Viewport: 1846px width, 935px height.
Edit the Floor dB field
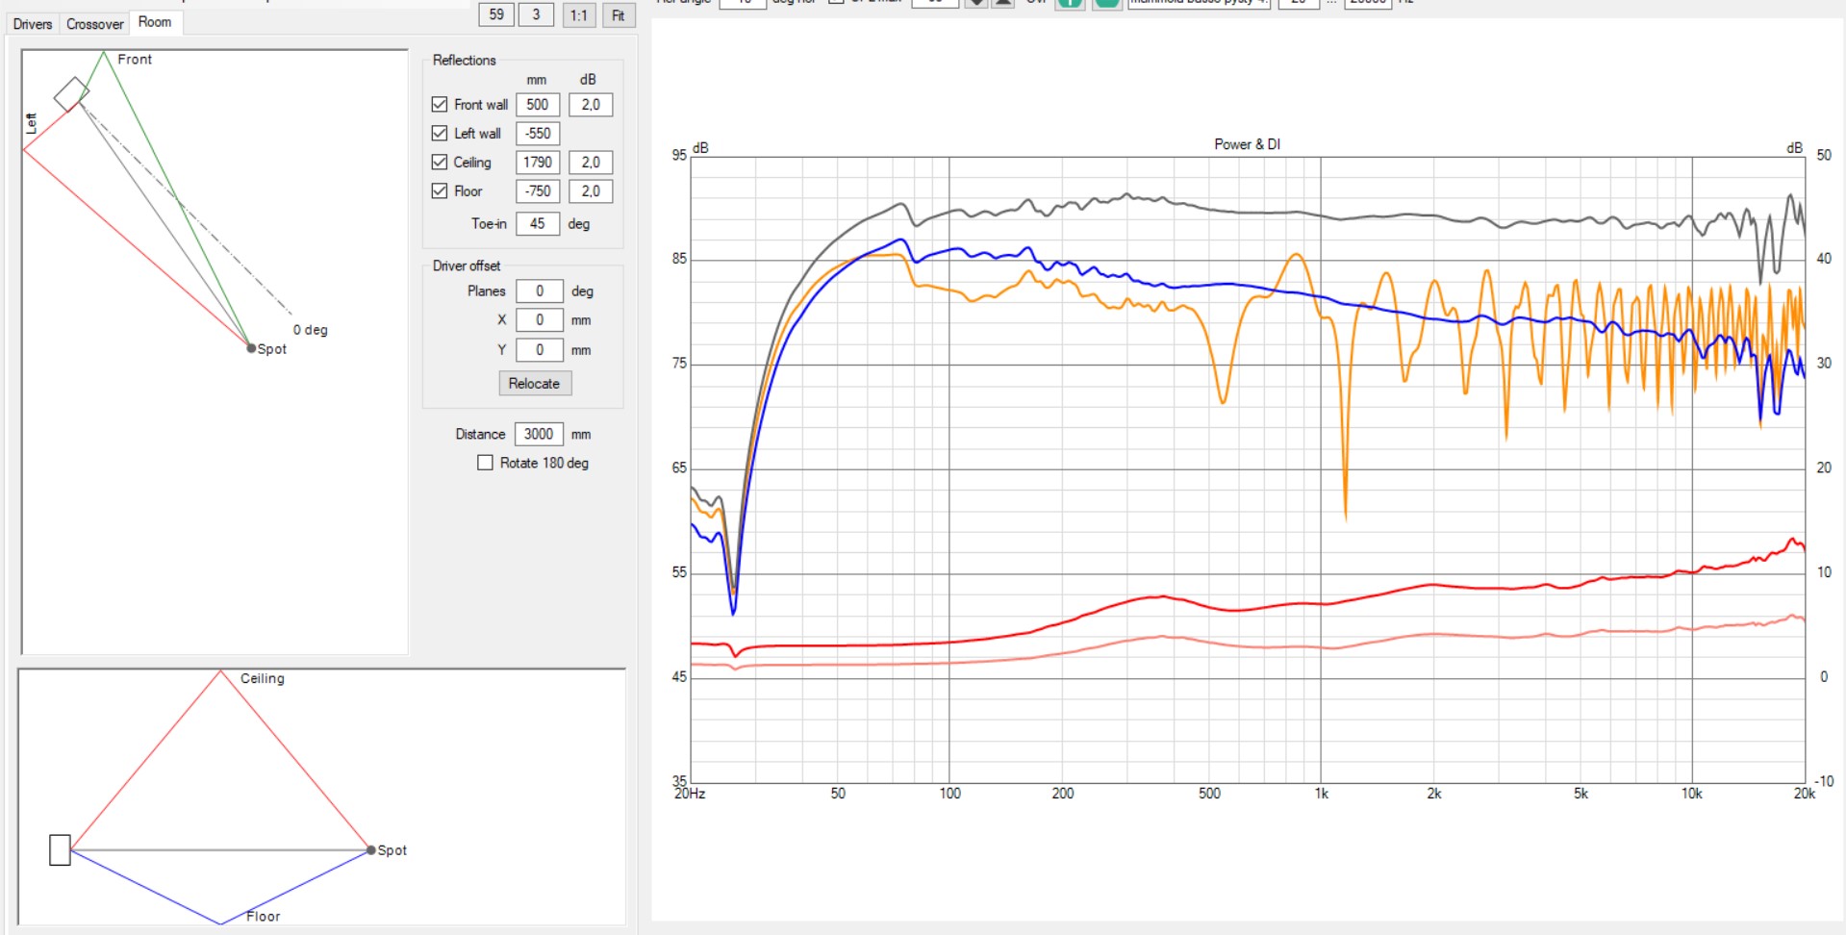coord(591,190)
